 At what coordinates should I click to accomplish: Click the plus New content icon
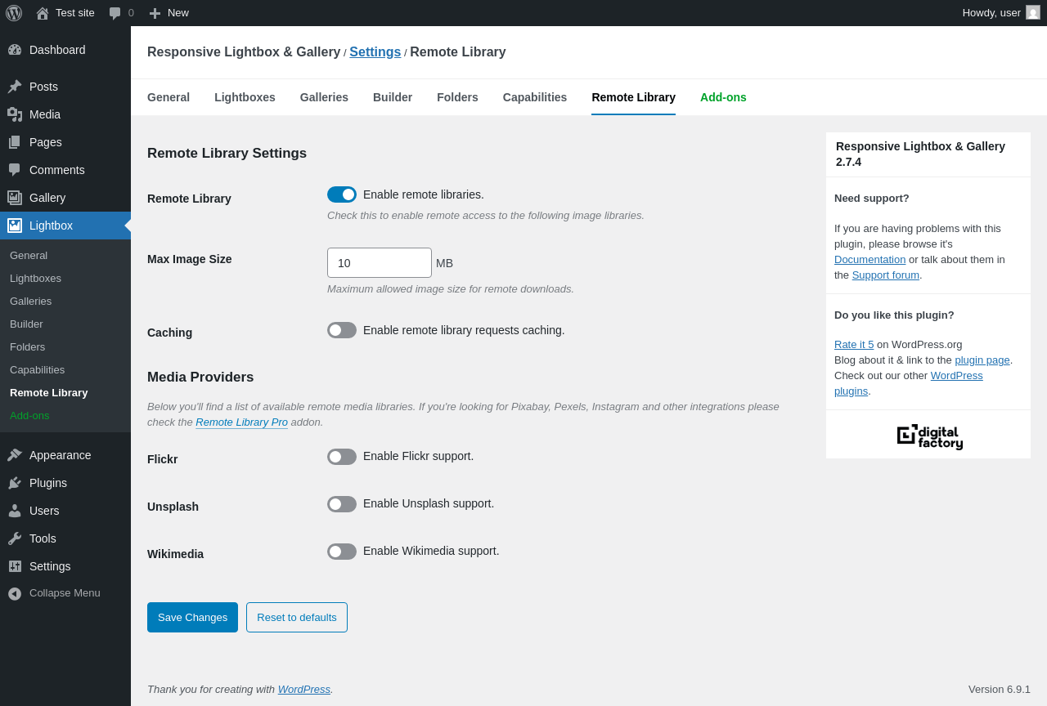(155, 13)
